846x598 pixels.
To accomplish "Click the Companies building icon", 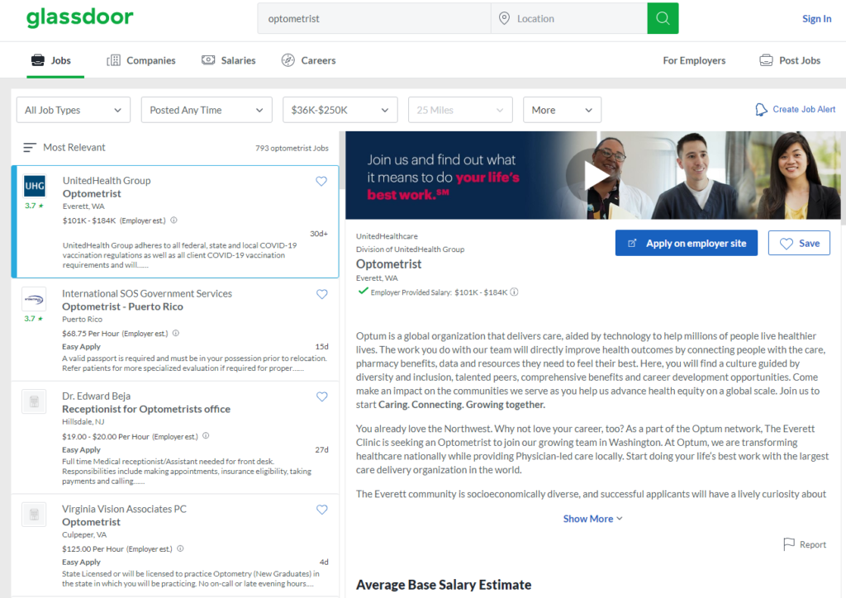I will [113, 60].
